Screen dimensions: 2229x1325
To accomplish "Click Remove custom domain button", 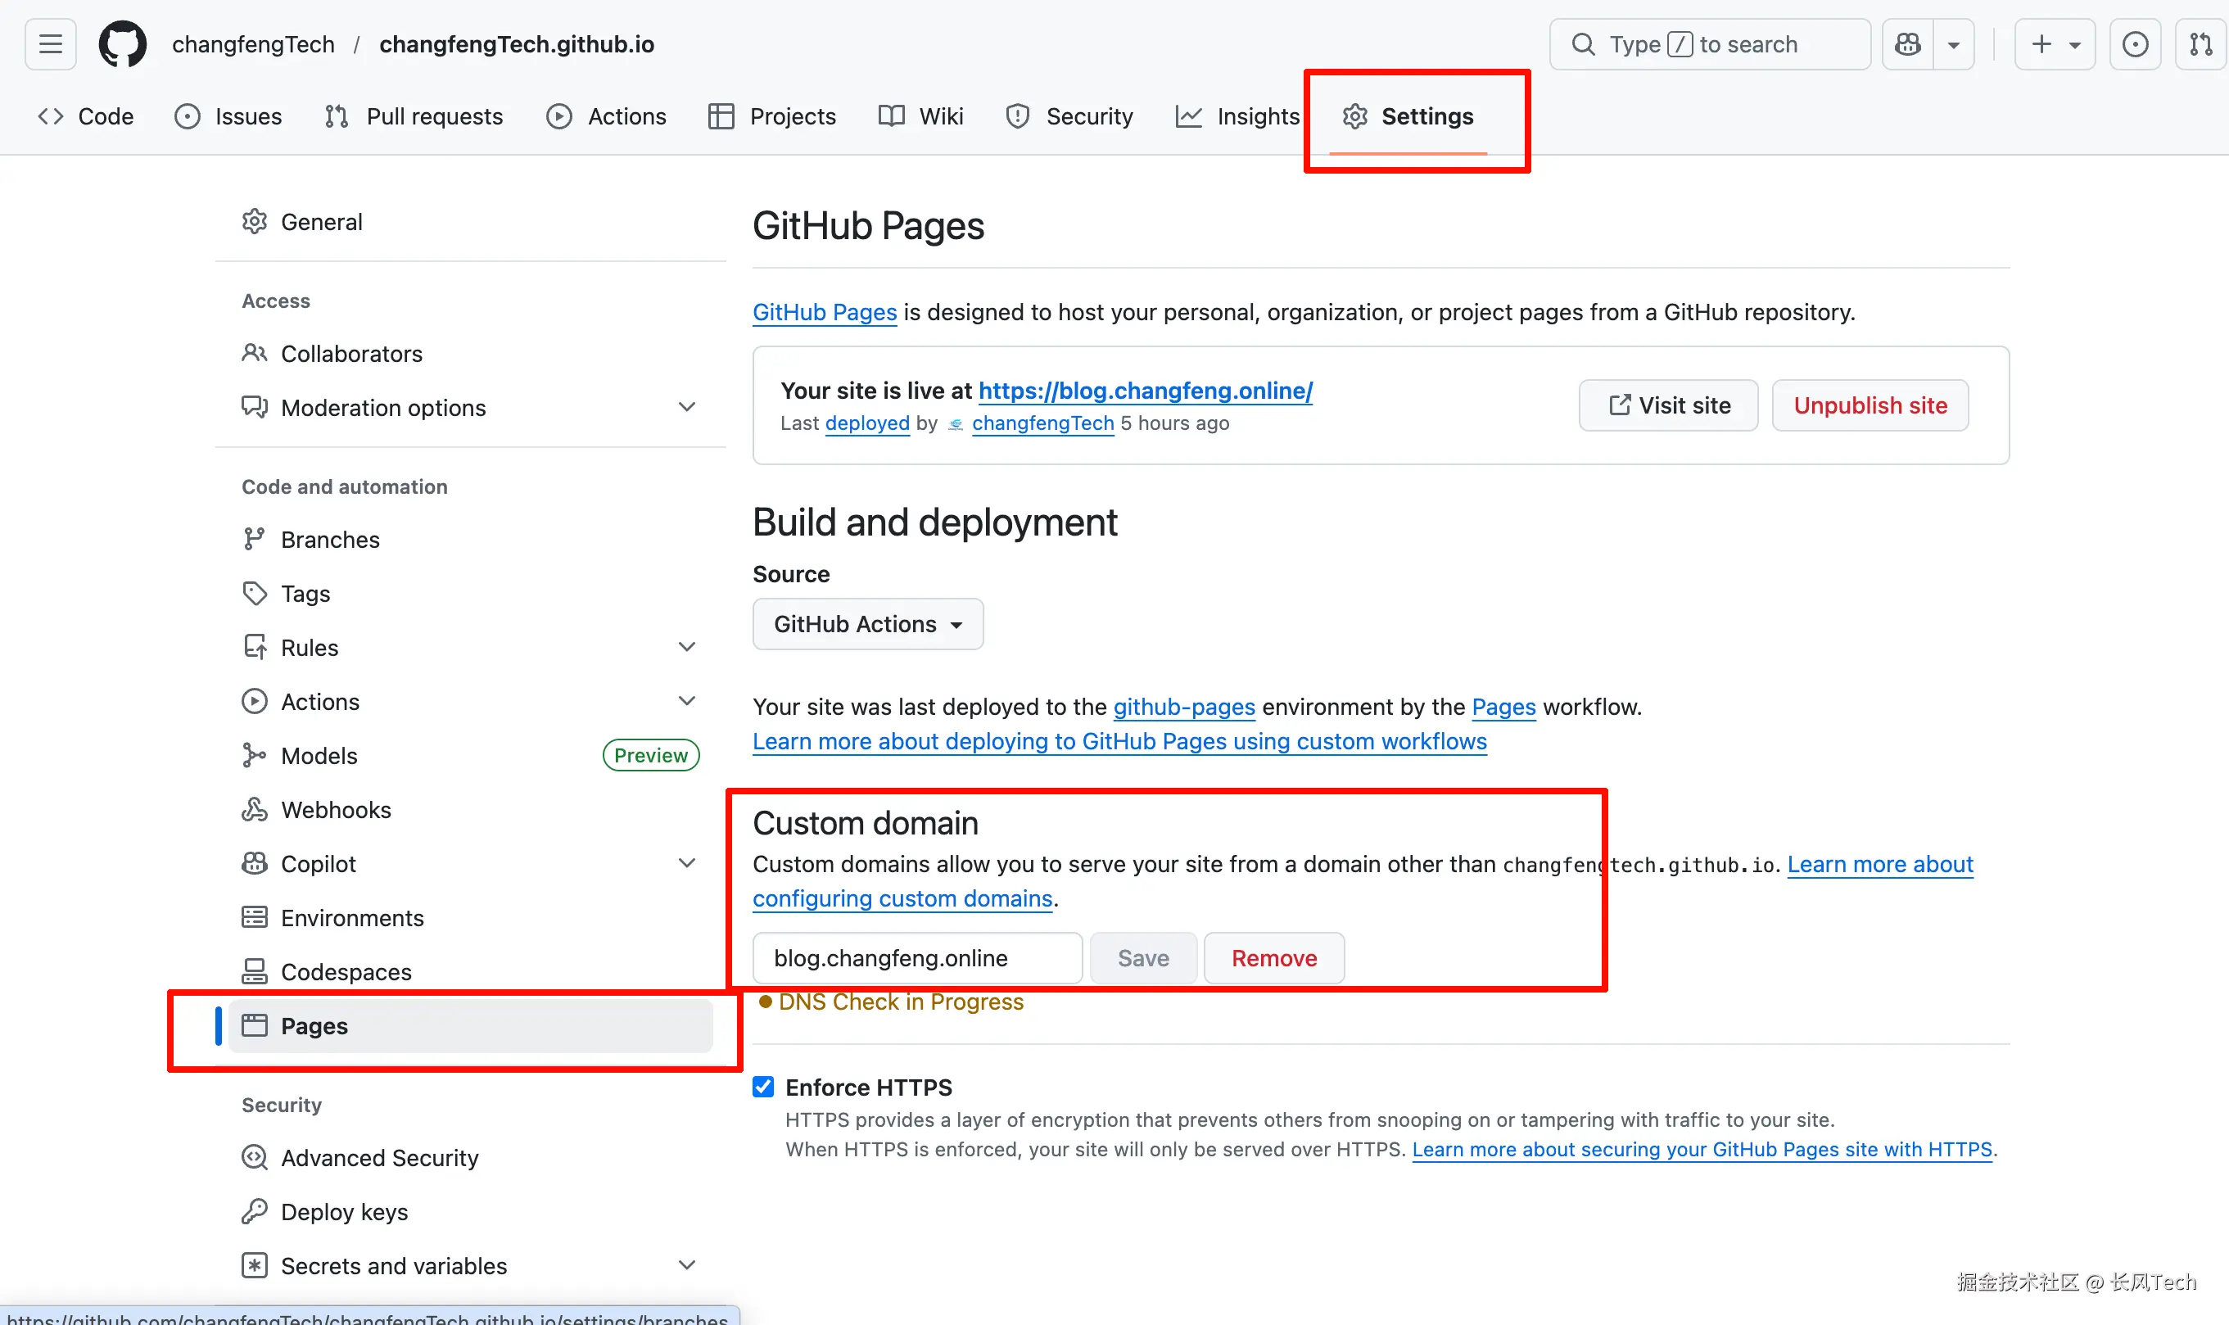I will click(1274, 958).
